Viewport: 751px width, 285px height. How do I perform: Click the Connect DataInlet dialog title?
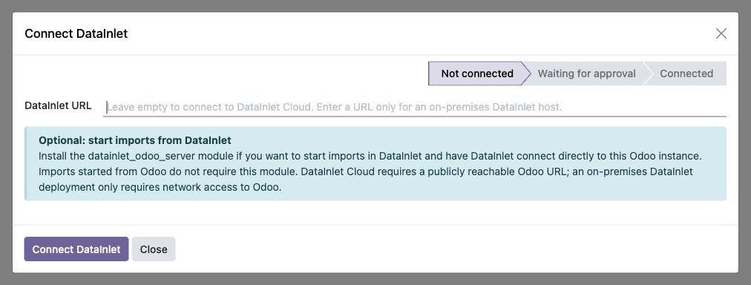pos(76,33)
